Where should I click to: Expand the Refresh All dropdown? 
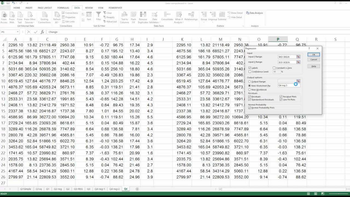(x=59, y=22)
